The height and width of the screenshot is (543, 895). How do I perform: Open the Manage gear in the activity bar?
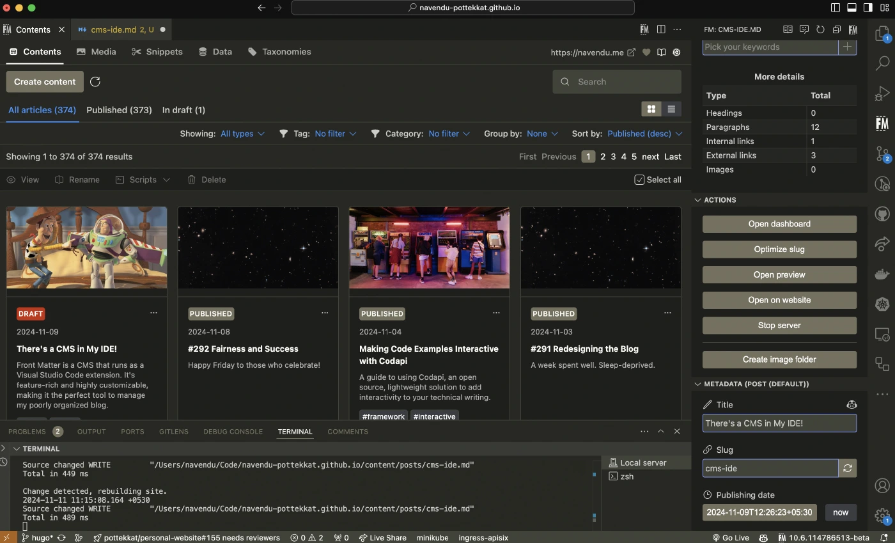coord(882,515)
